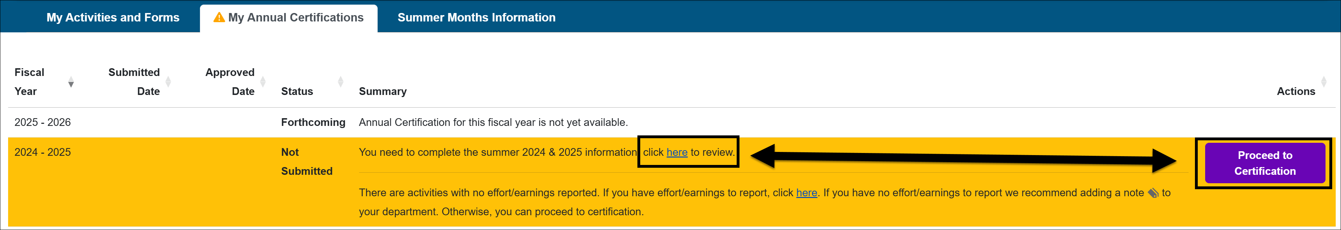This screenshot has width=1341, height=230.
Task: Click 'Annual Certification for this fiscal year' summary
Action: [x=493, y=122]
